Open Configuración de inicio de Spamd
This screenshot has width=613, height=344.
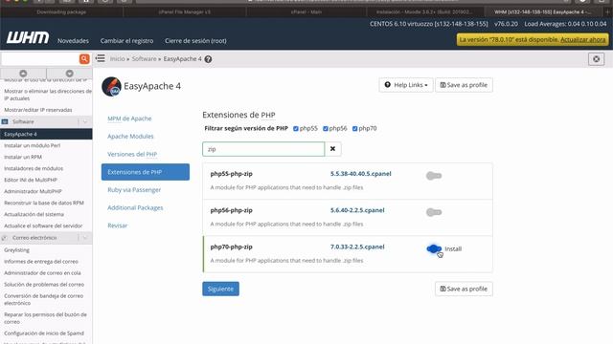[44, 333]
